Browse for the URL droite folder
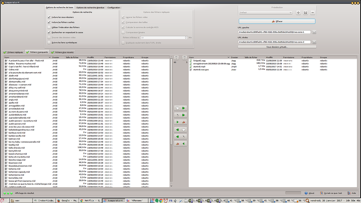Viewport: 361px width, 203px height. tap(314, 42)
